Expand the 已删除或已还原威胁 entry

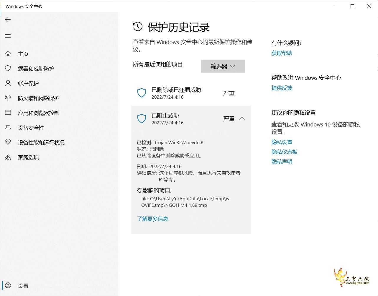coord(191,93)
